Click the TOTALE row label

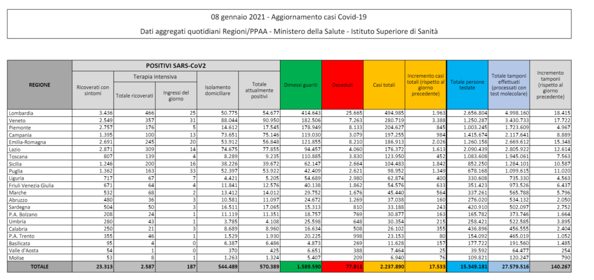click(39, 267)
